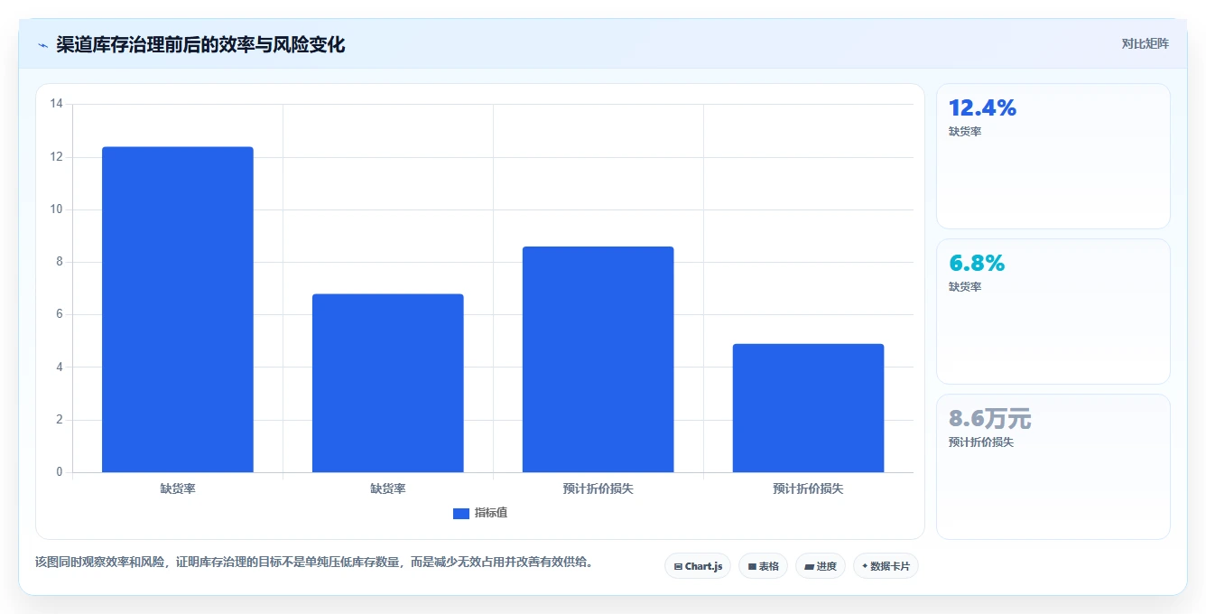
Task: Select the 表格 tag chip
Action: pos(763,566)
